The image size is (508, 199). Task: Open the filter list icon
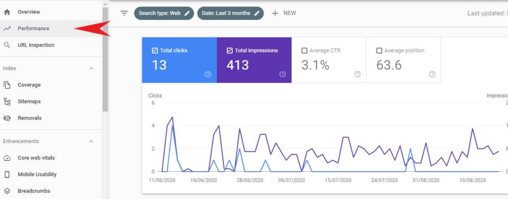(x=124, y=13)
